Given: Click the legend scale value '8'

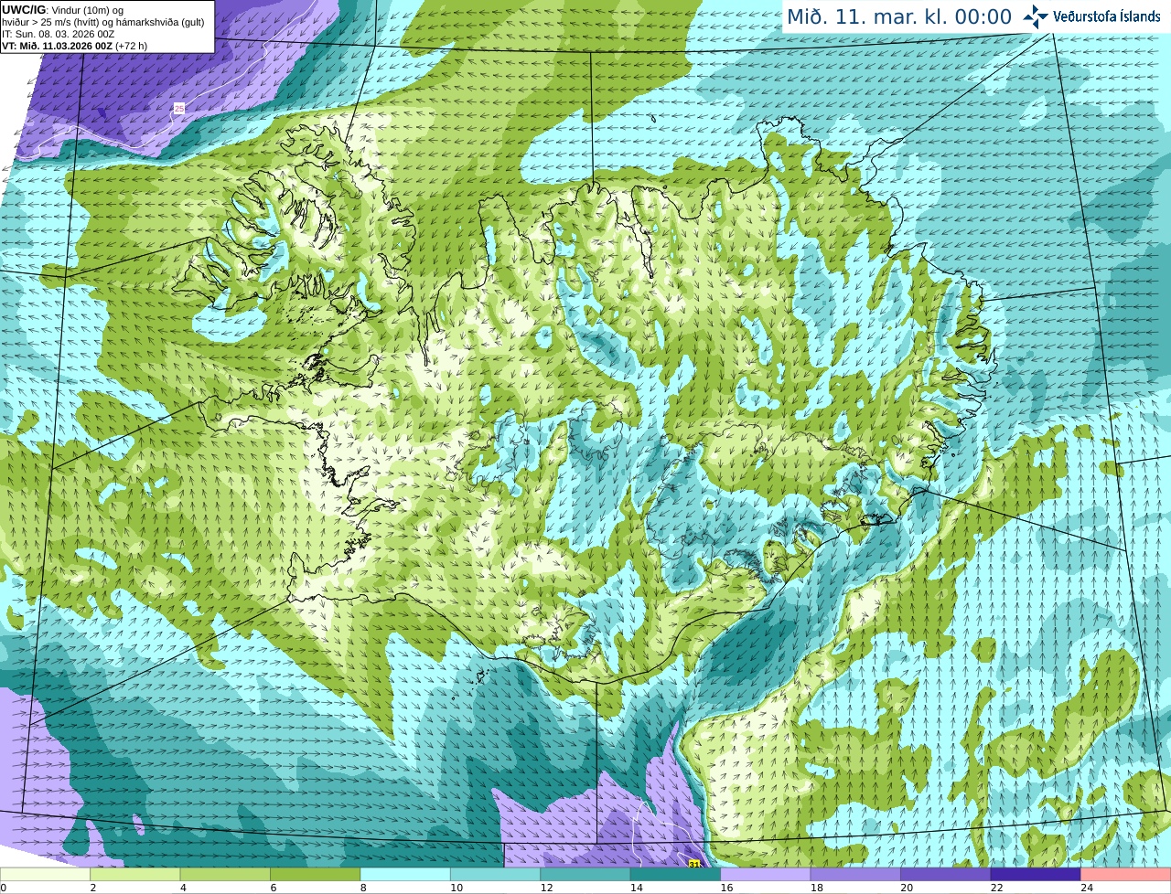Looking at the screenshot, I should pos(363,888).
